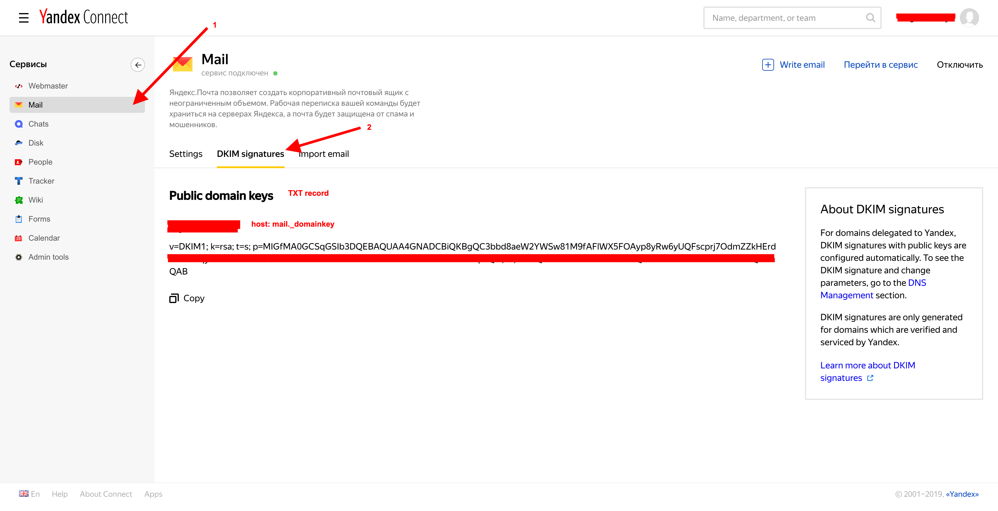The height and width of the screenshot is (511, 998).
Task: Click Отключить to disable Mail
Action: (959, 65)
